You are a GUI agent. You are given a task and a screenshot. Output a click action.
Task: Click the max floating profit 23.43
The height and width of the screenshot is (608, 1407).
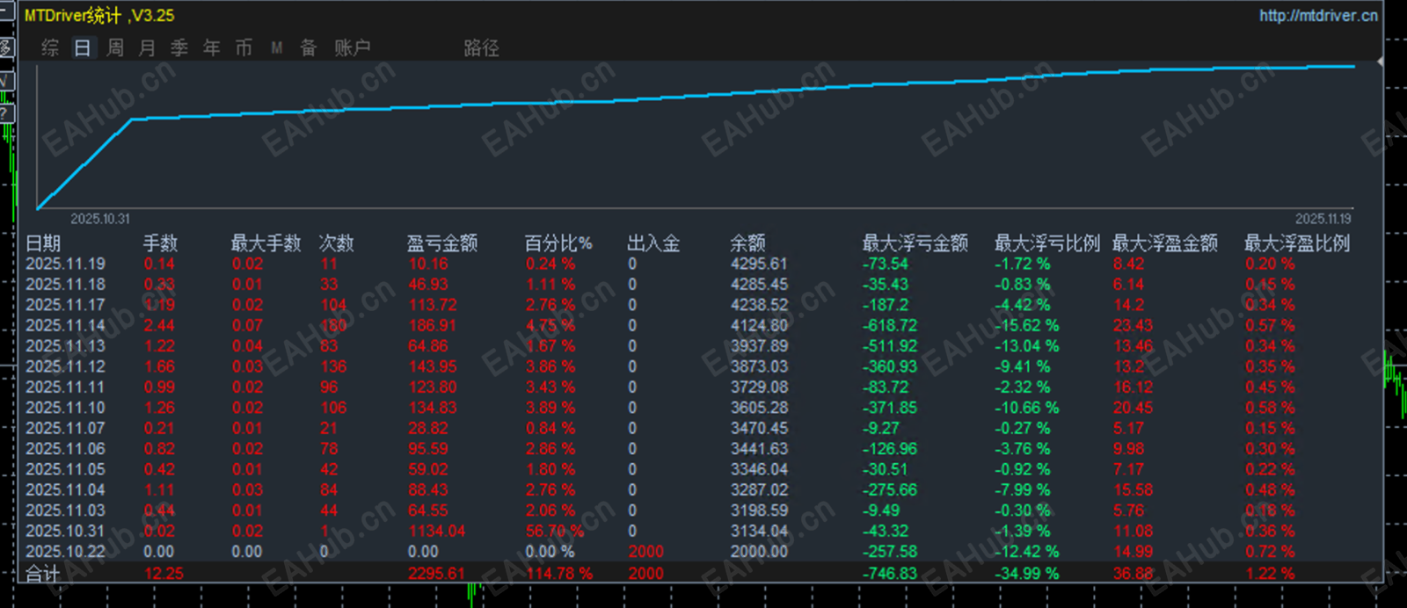[x=1133, y=325]
